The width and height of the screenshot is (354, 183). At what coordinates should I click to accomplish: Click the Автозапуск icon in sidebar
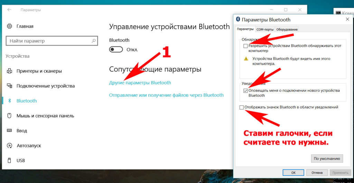(x=9, y=146)
